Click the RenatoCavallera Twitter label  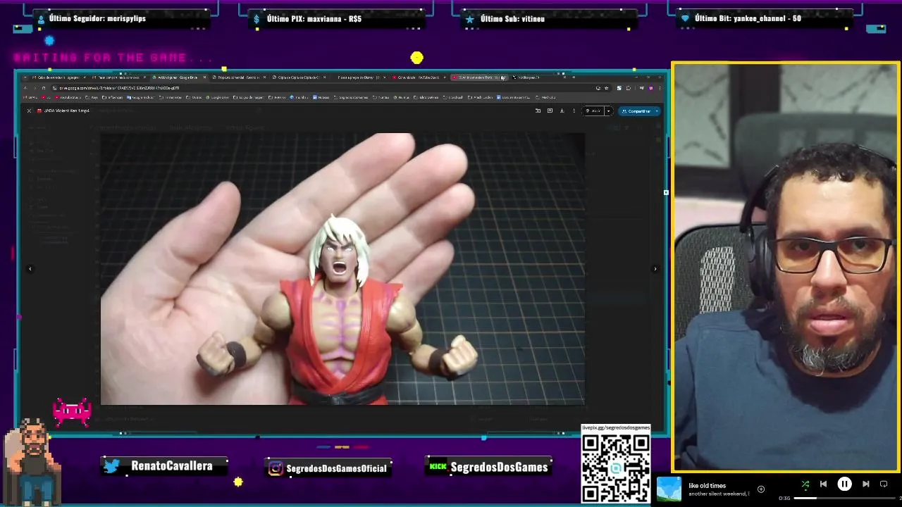tap(163, 466)
